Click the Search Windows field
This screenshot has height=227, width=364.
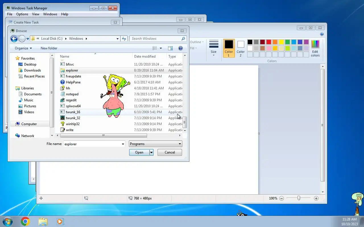[x=155, y=39]
